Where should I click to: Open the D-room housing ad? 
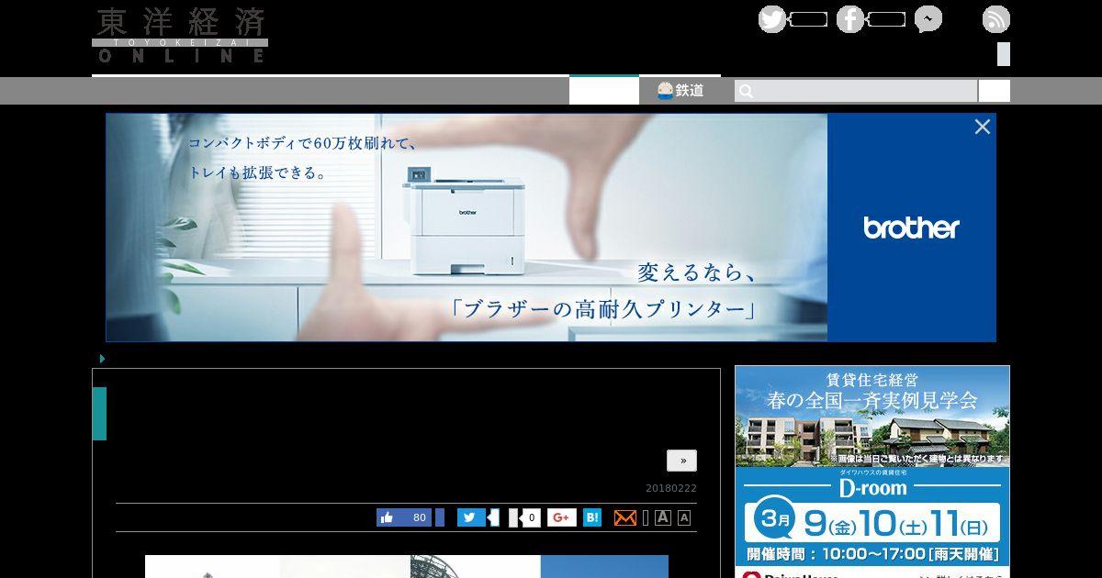[872, 472]
